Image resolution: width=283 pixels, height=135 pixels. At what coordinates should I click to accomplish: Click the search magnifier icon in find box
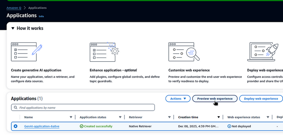[16, 108]
